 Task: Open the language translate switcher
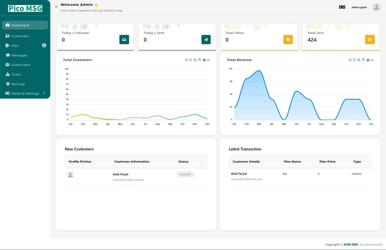[342, 7]
